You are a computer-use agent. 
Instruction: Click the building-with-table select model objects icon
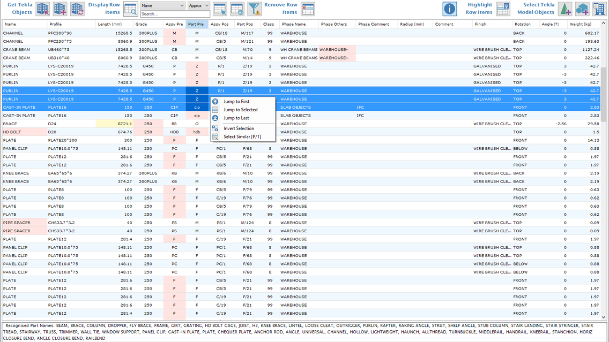[x=599, y=9]
